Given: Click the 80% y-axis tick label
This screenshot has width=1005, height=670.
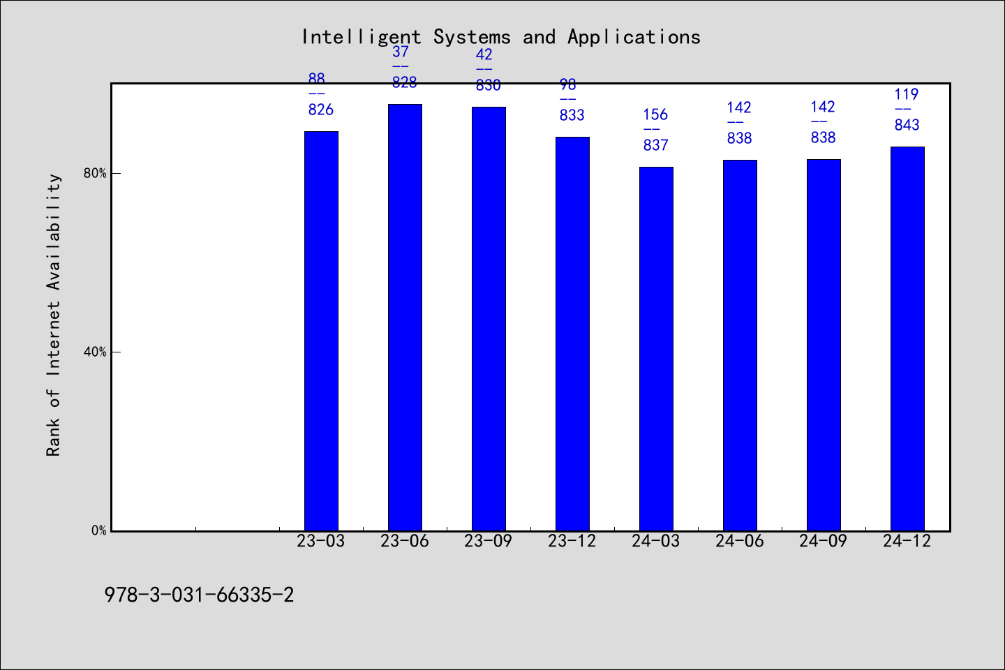Looking at the screenshot, I should tap(95, 173).
